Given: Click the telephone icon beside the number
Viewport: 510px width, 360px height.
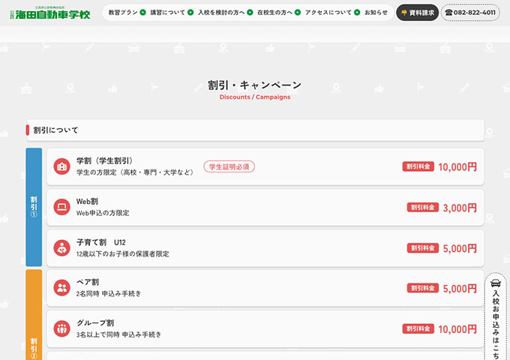Looking at the screenshot, I should tap(448, 13).
